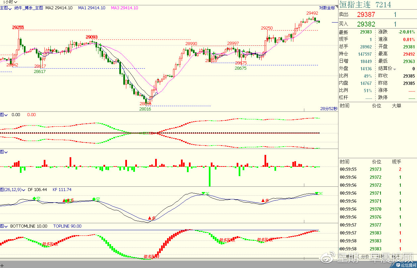Click the 论坛提问 forum question icon
417x268 pixels.
coord(405,265)
